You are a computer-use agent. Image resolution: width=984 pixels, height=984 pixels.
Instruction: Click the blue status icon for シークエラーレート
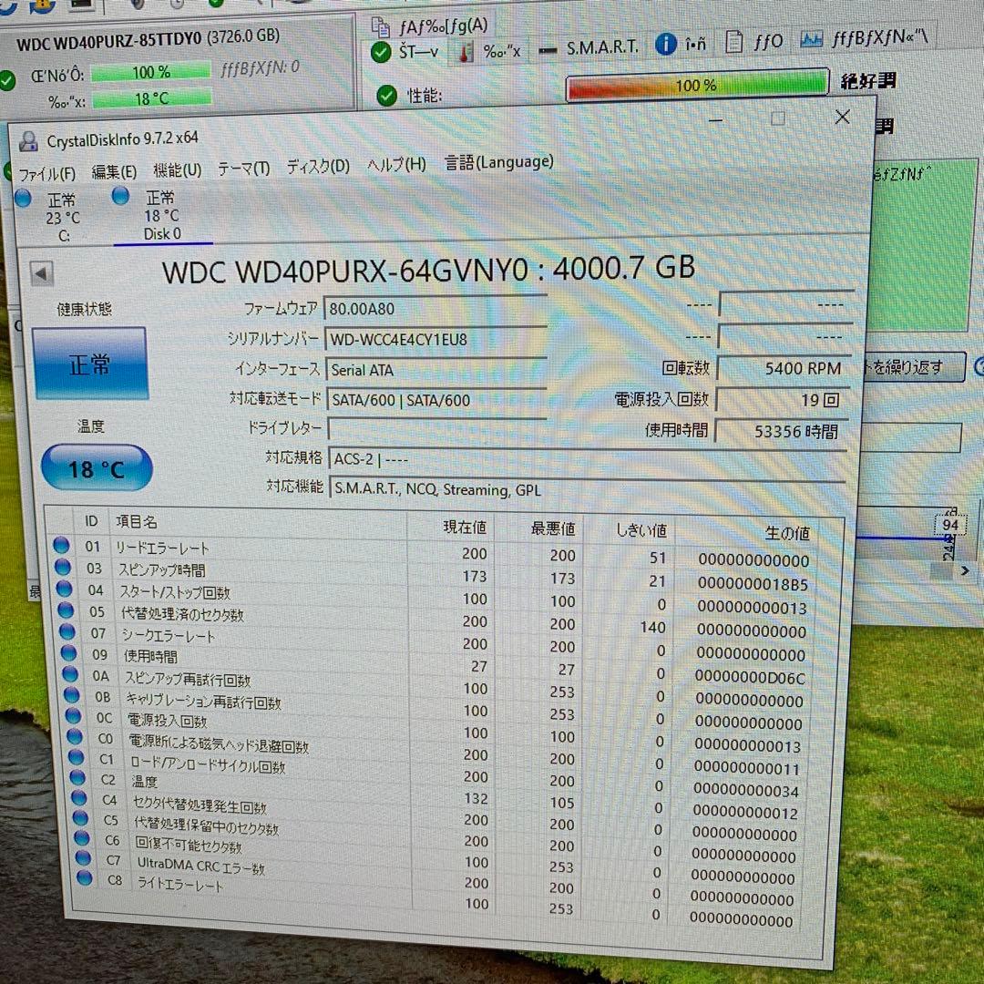67,631
